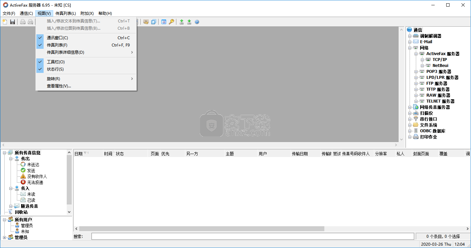
Task: Sort by the 传输日期 column header
Action: (x=306, y=154)
